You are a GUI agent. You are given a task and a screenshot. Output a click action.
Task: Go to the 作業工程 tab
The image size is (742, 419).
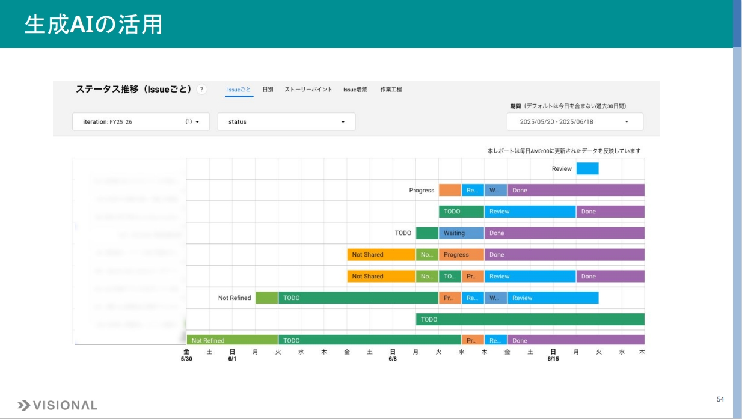[391, 90]
